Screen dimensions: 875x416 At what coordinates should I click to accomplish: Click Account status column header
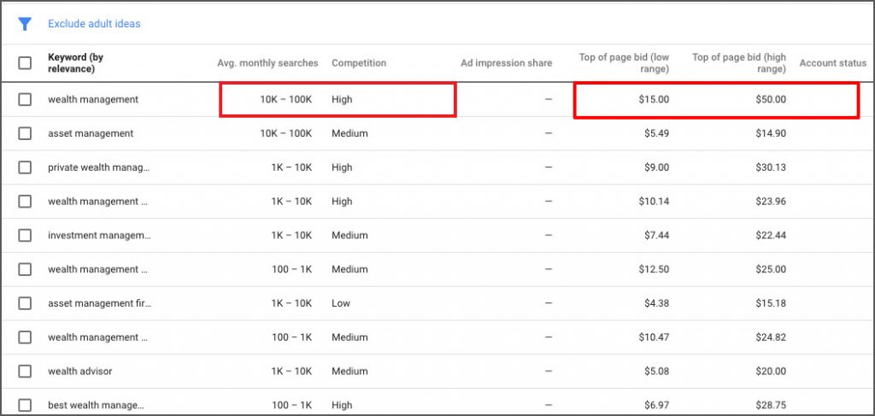pos(832,63)
